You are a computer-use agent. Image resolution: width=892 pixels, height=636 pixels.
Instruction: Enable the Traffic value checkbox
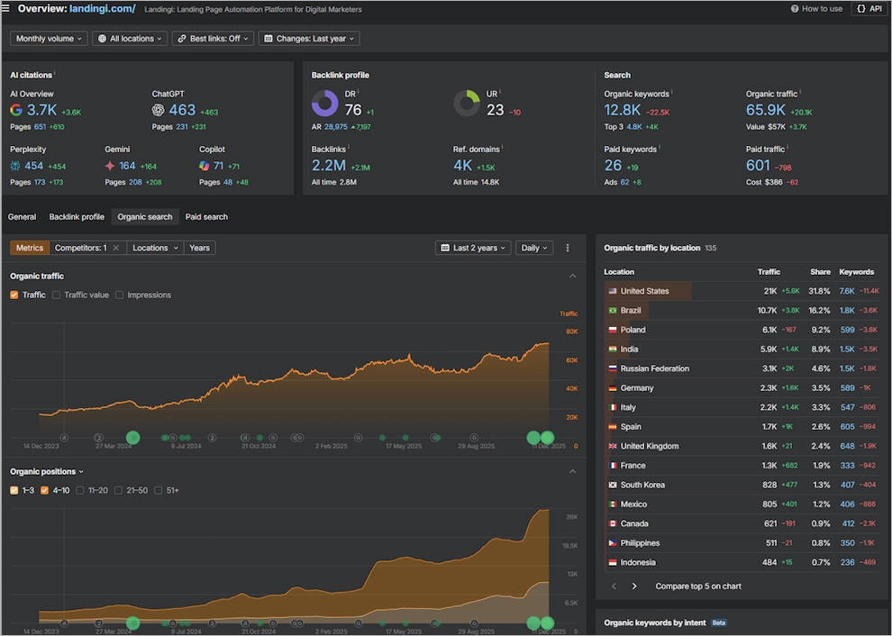(x=57, y=295)
